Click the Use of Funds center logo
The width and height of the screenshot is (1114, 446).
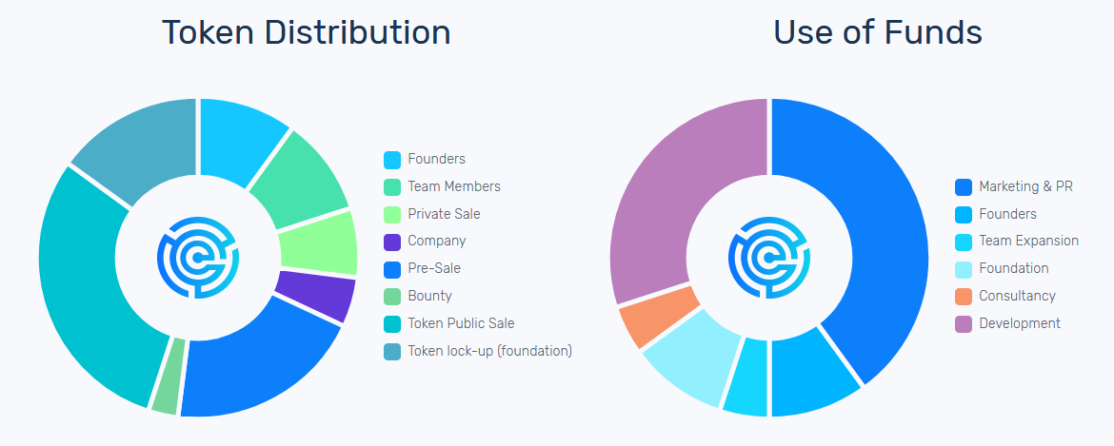[769, 257]
